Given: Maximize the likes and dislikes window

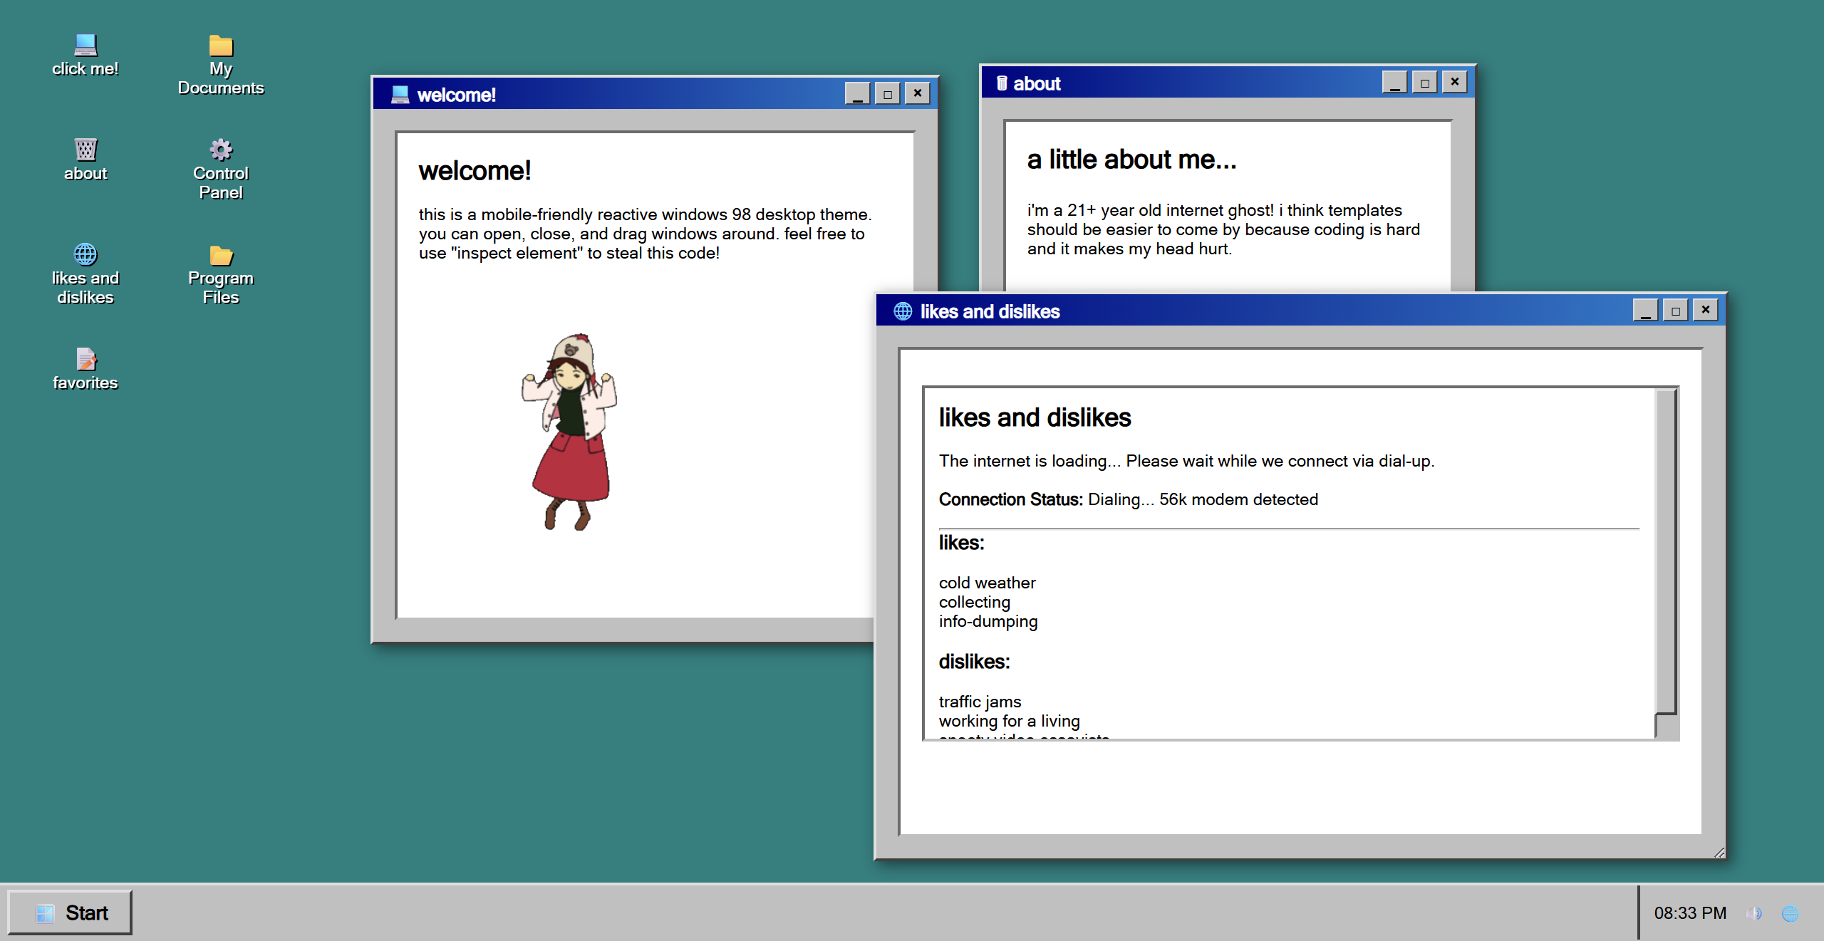Looking at the screenshot, I should point(1675,311).
